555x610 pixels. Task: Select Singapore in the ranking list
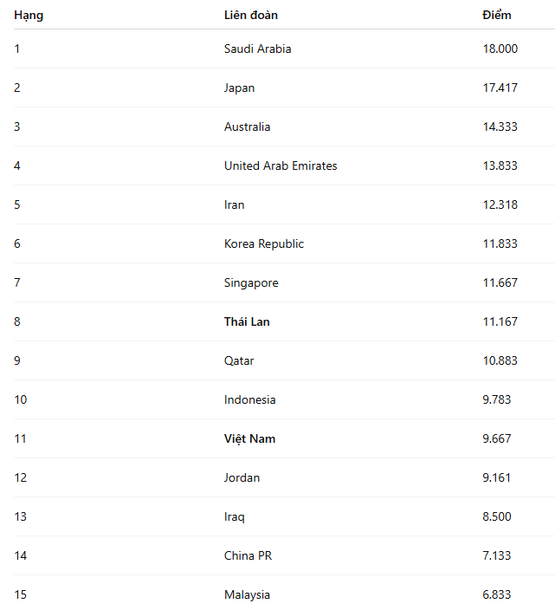[251, 282]
